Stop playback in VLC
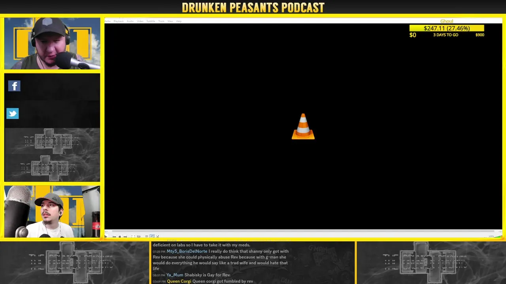Screen dimensions: 506x284 (120, 237)
